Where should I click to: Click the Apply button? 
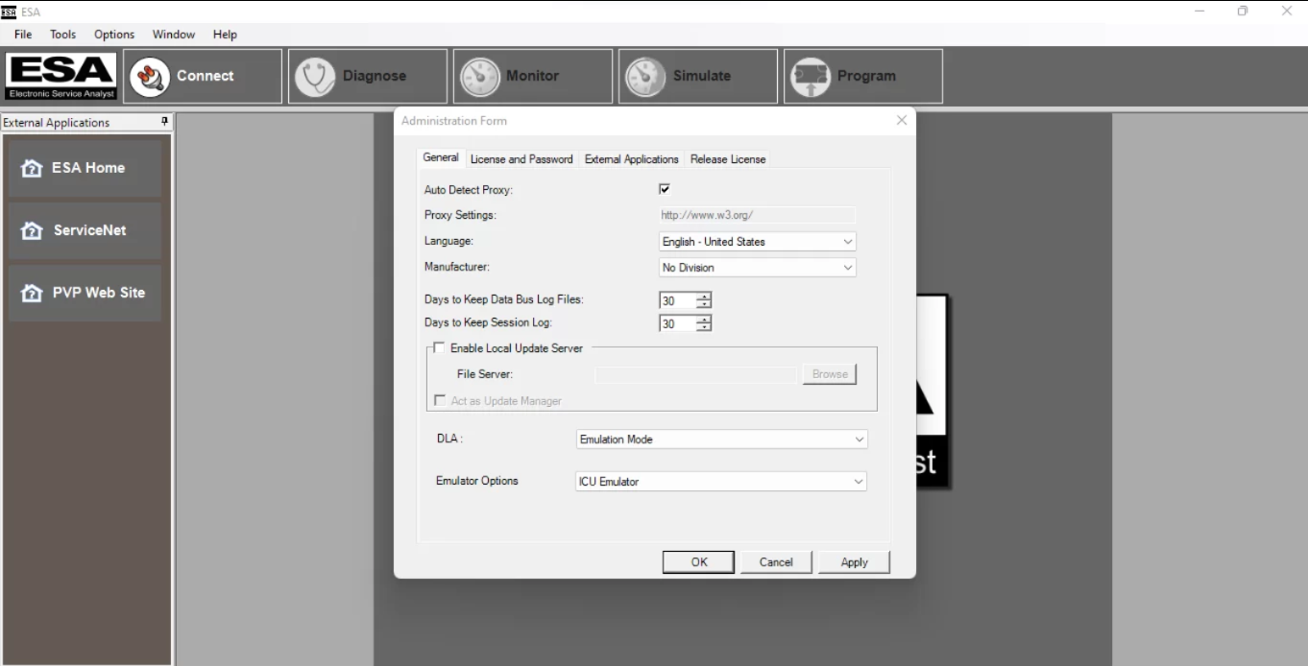point(853,561)
